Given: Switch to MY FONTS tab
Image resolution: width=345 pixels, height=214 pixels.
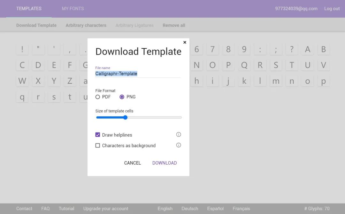Looking at the screenshot, I should pyautogui.click(x=73, y=9).
